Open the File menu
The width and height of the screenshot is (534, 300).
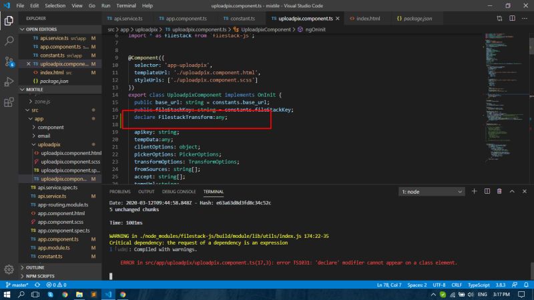pyautogui.click(x=20, y=6)
